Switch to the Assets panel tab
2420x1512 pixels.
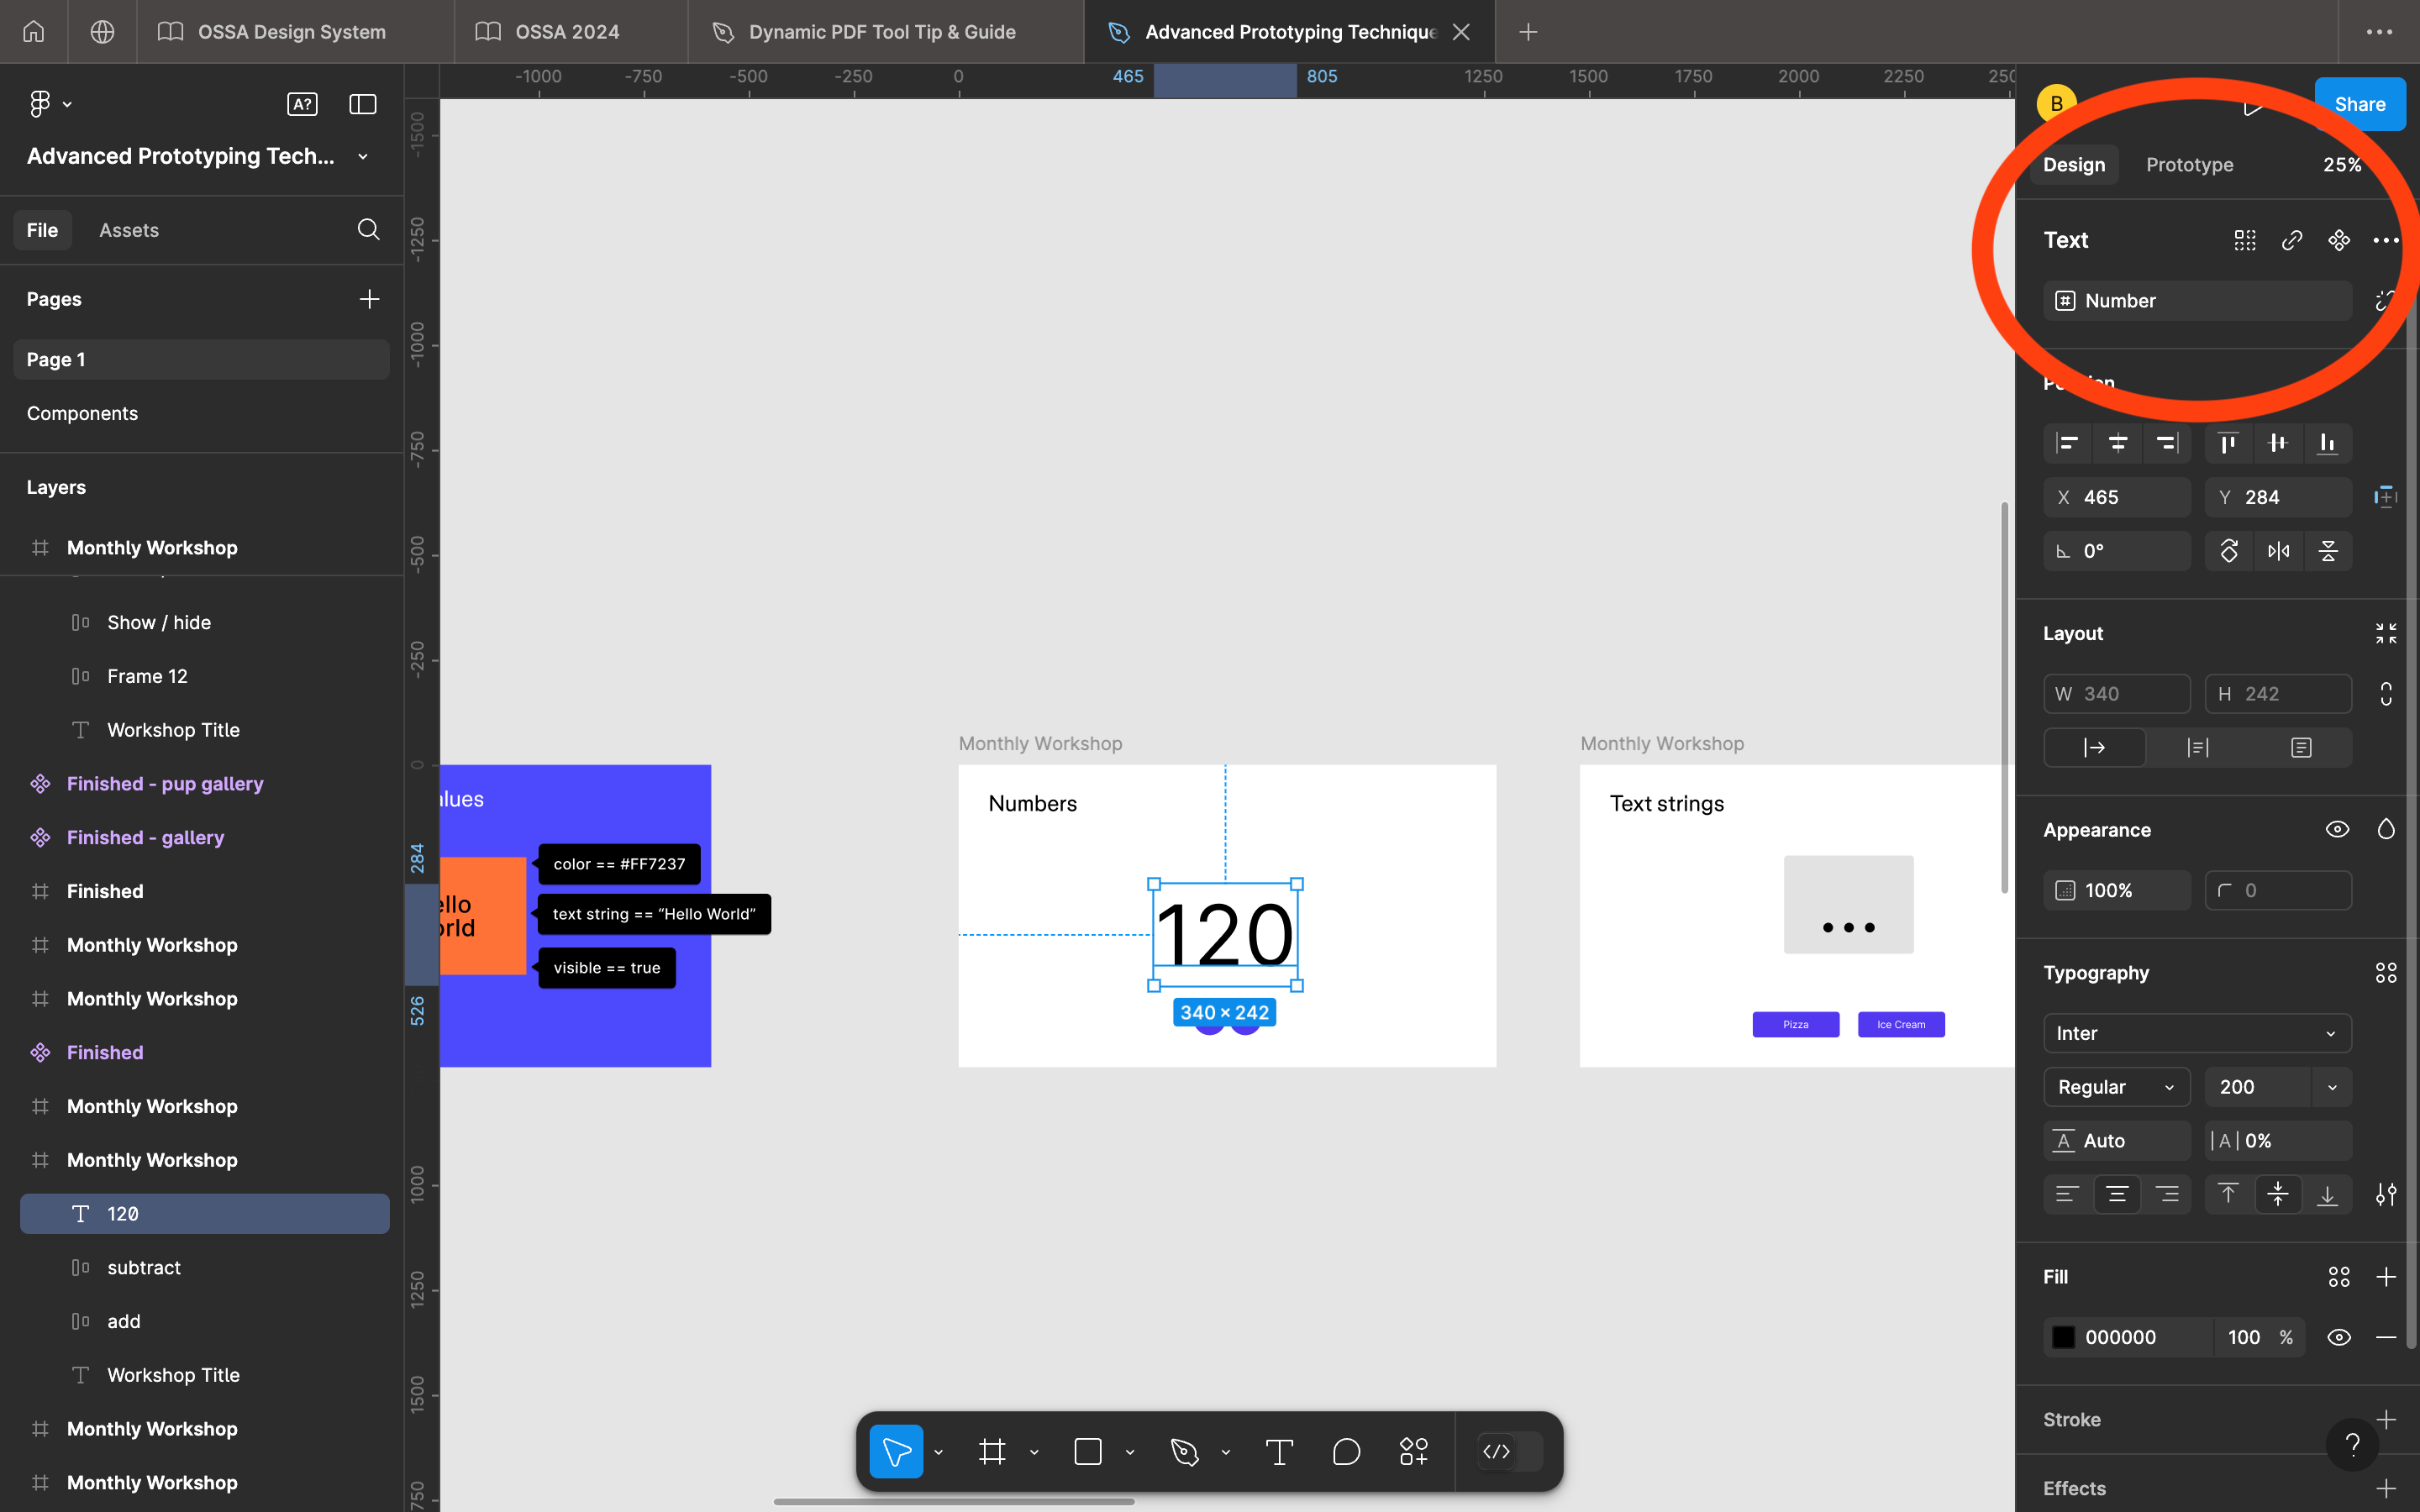point(127,228)
